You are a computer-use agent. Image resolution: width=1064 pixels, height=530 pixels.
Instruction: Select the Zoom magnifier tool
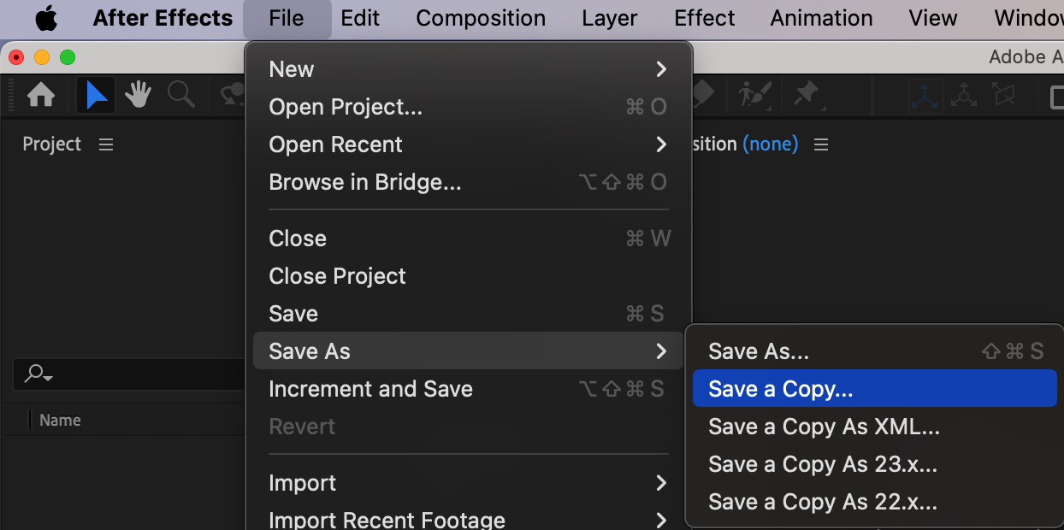click(x=180, y=95)
